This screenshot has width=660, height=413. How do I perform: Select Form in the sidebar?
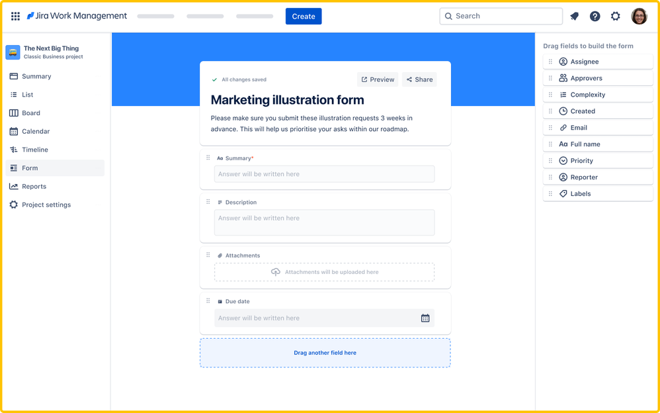point(55,167)
